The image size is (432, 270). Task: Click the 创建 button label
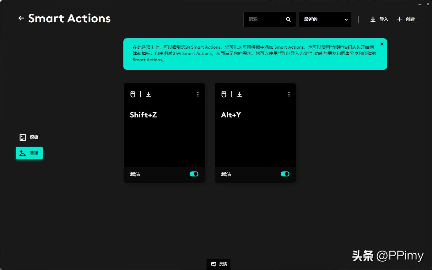point(410,19)
